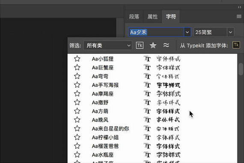Star the Aa摩羯座 font
244x163 pixels.
77,94
